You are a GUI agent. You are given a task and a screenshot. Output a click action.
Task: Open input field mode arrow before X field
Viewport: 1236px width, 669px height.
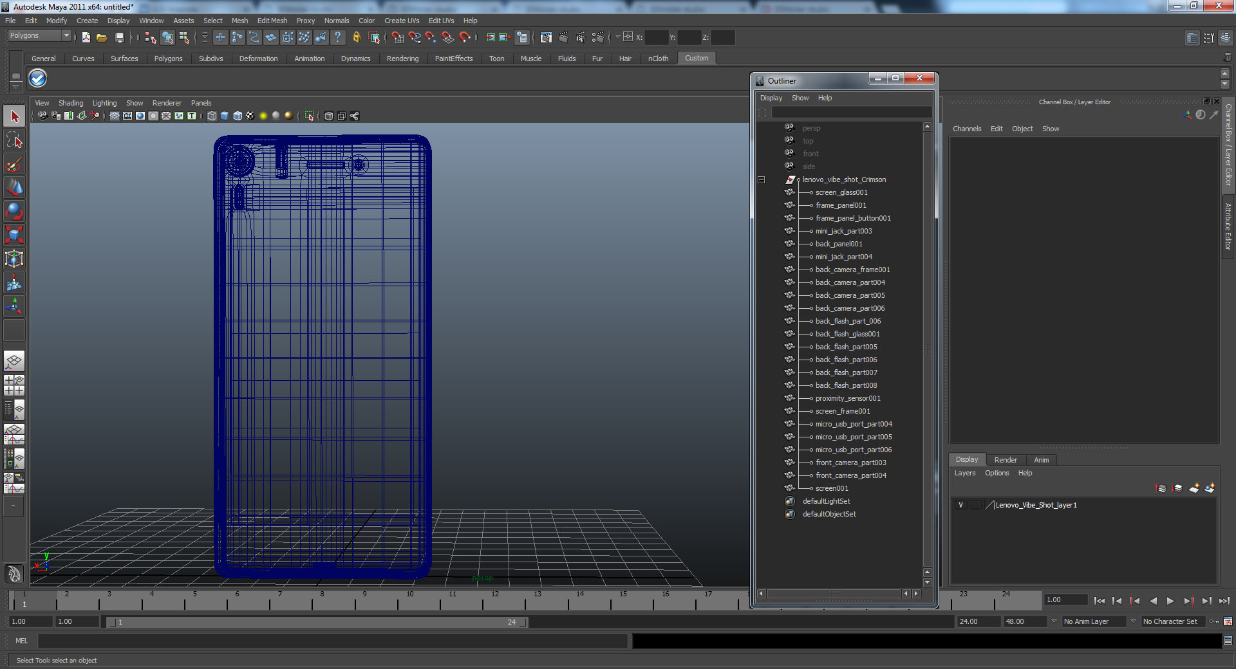pyautogui.click(x=618, y=37)
